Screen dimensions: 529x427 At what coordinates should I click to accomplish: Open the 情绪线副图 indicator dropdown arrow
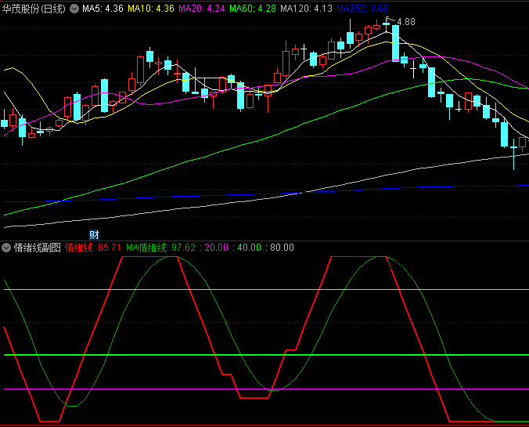6,248
